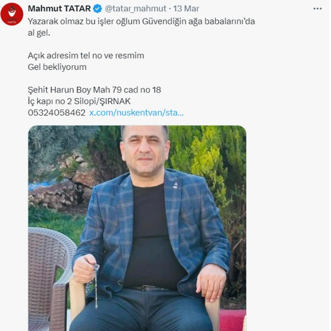Click the 'Yazarak olmaz bu işler' text line
This screenshot has height=331, width=331.
[141, 22]
